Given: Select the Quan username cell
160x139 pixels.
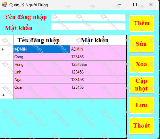Looking at the screenshot, I should 42,87.
